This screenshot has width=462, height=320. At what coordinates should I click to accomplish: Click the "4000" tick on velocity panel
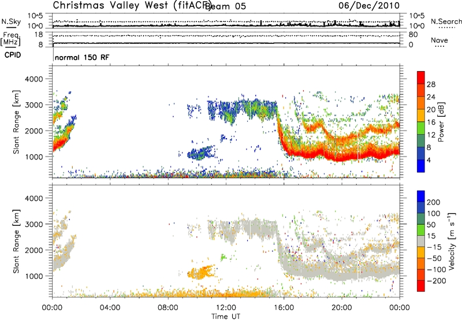(33, 198)
